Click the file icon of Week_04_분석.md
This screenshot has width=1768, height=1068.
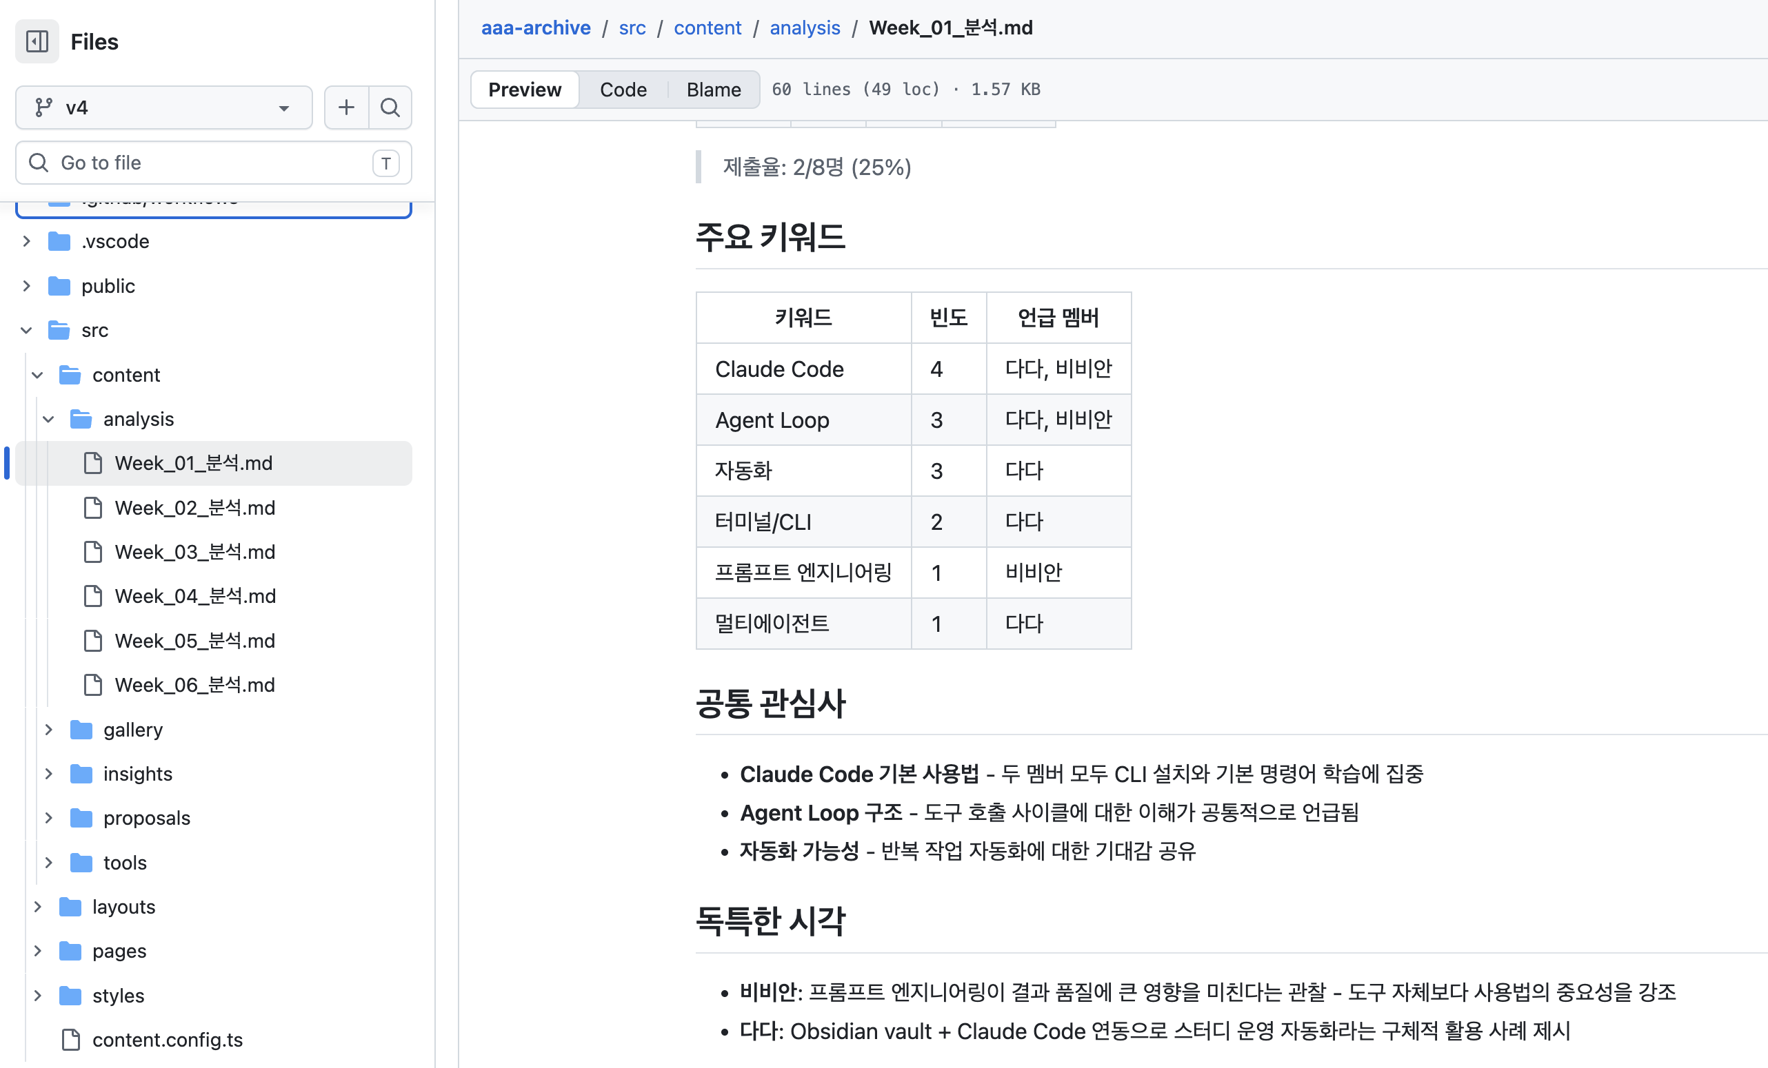click(92, 597)
